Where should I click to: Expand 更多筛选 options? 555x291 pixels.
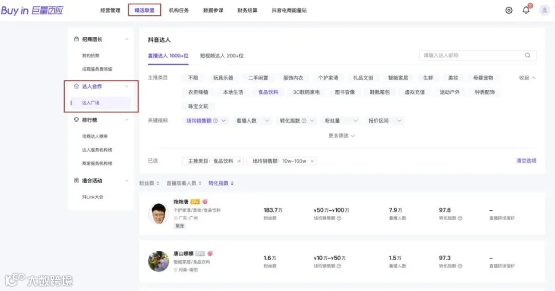(x=342, y=136)
